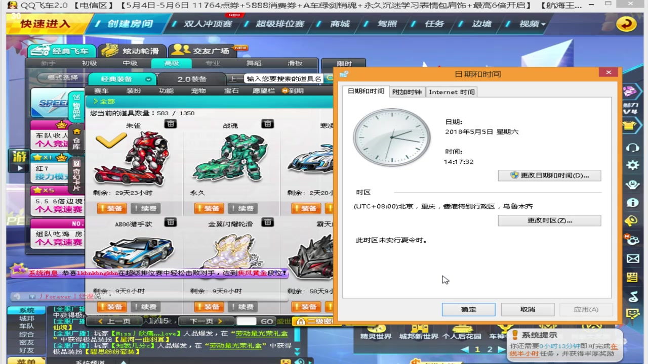Cancel date dialog with 取消
The image size is (648, 364).
528,309
